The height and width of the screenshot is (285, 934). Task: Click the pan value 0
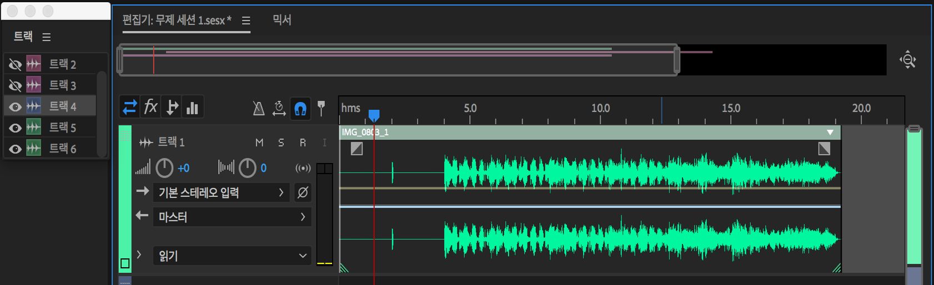click(x=263, y=168)
